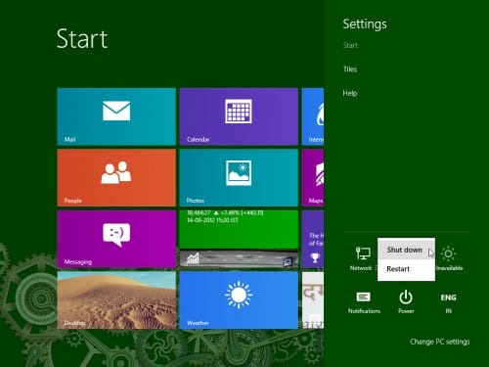Open the Photos tile
The image size is (489, 367).
[239, 178]
